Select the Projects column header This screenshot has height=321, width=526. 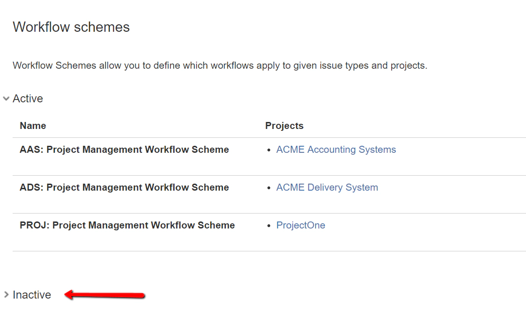point(284,126)
